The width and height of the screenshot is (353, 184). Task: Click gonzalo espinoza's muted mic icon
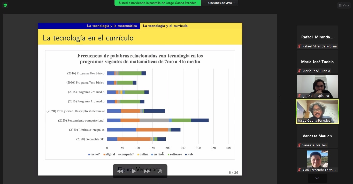coord(299,96)
